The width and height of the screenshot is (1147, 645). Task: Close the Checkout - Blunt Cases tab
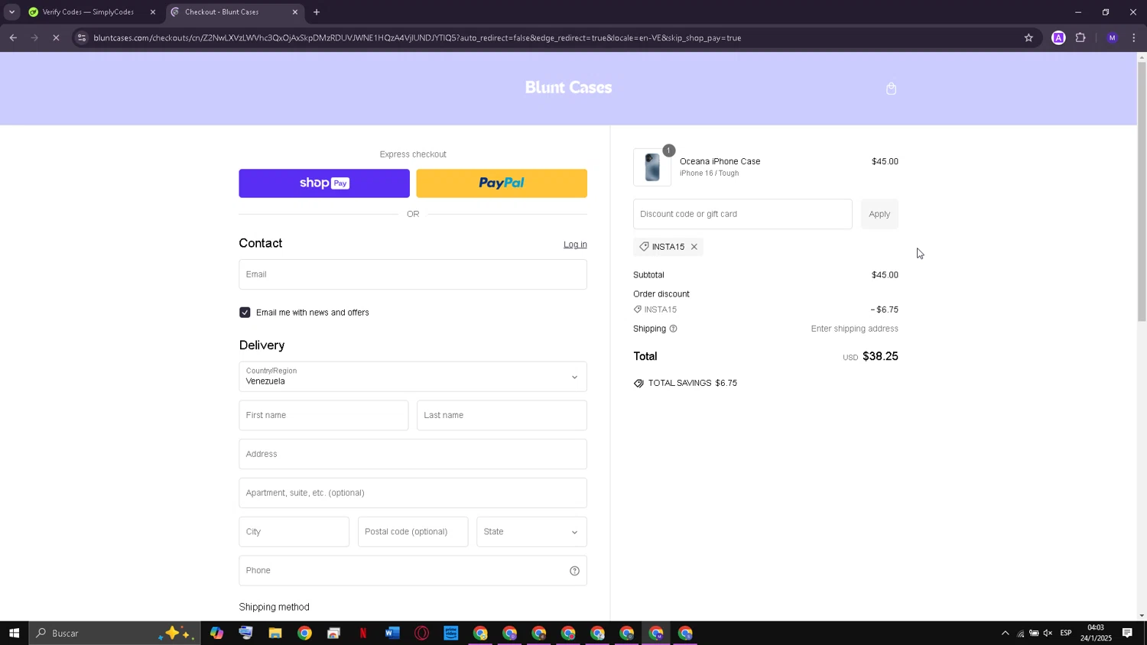295,12
